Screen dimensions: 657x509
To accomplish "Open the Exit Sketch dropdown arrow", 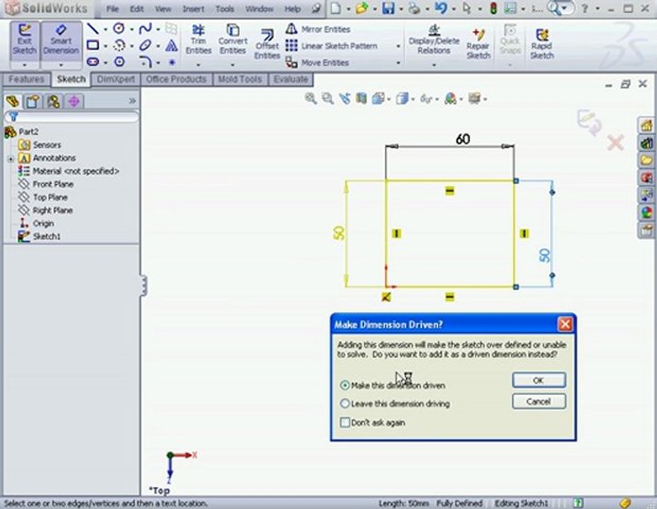I will tap(24, 65).
